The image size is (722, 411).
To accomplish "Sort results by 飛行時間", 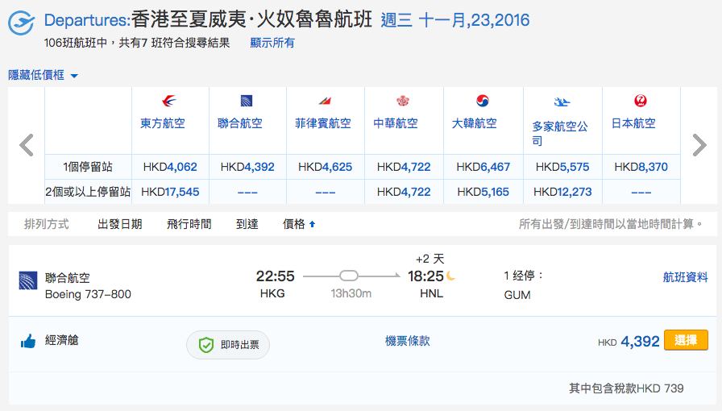I will 189,224.
